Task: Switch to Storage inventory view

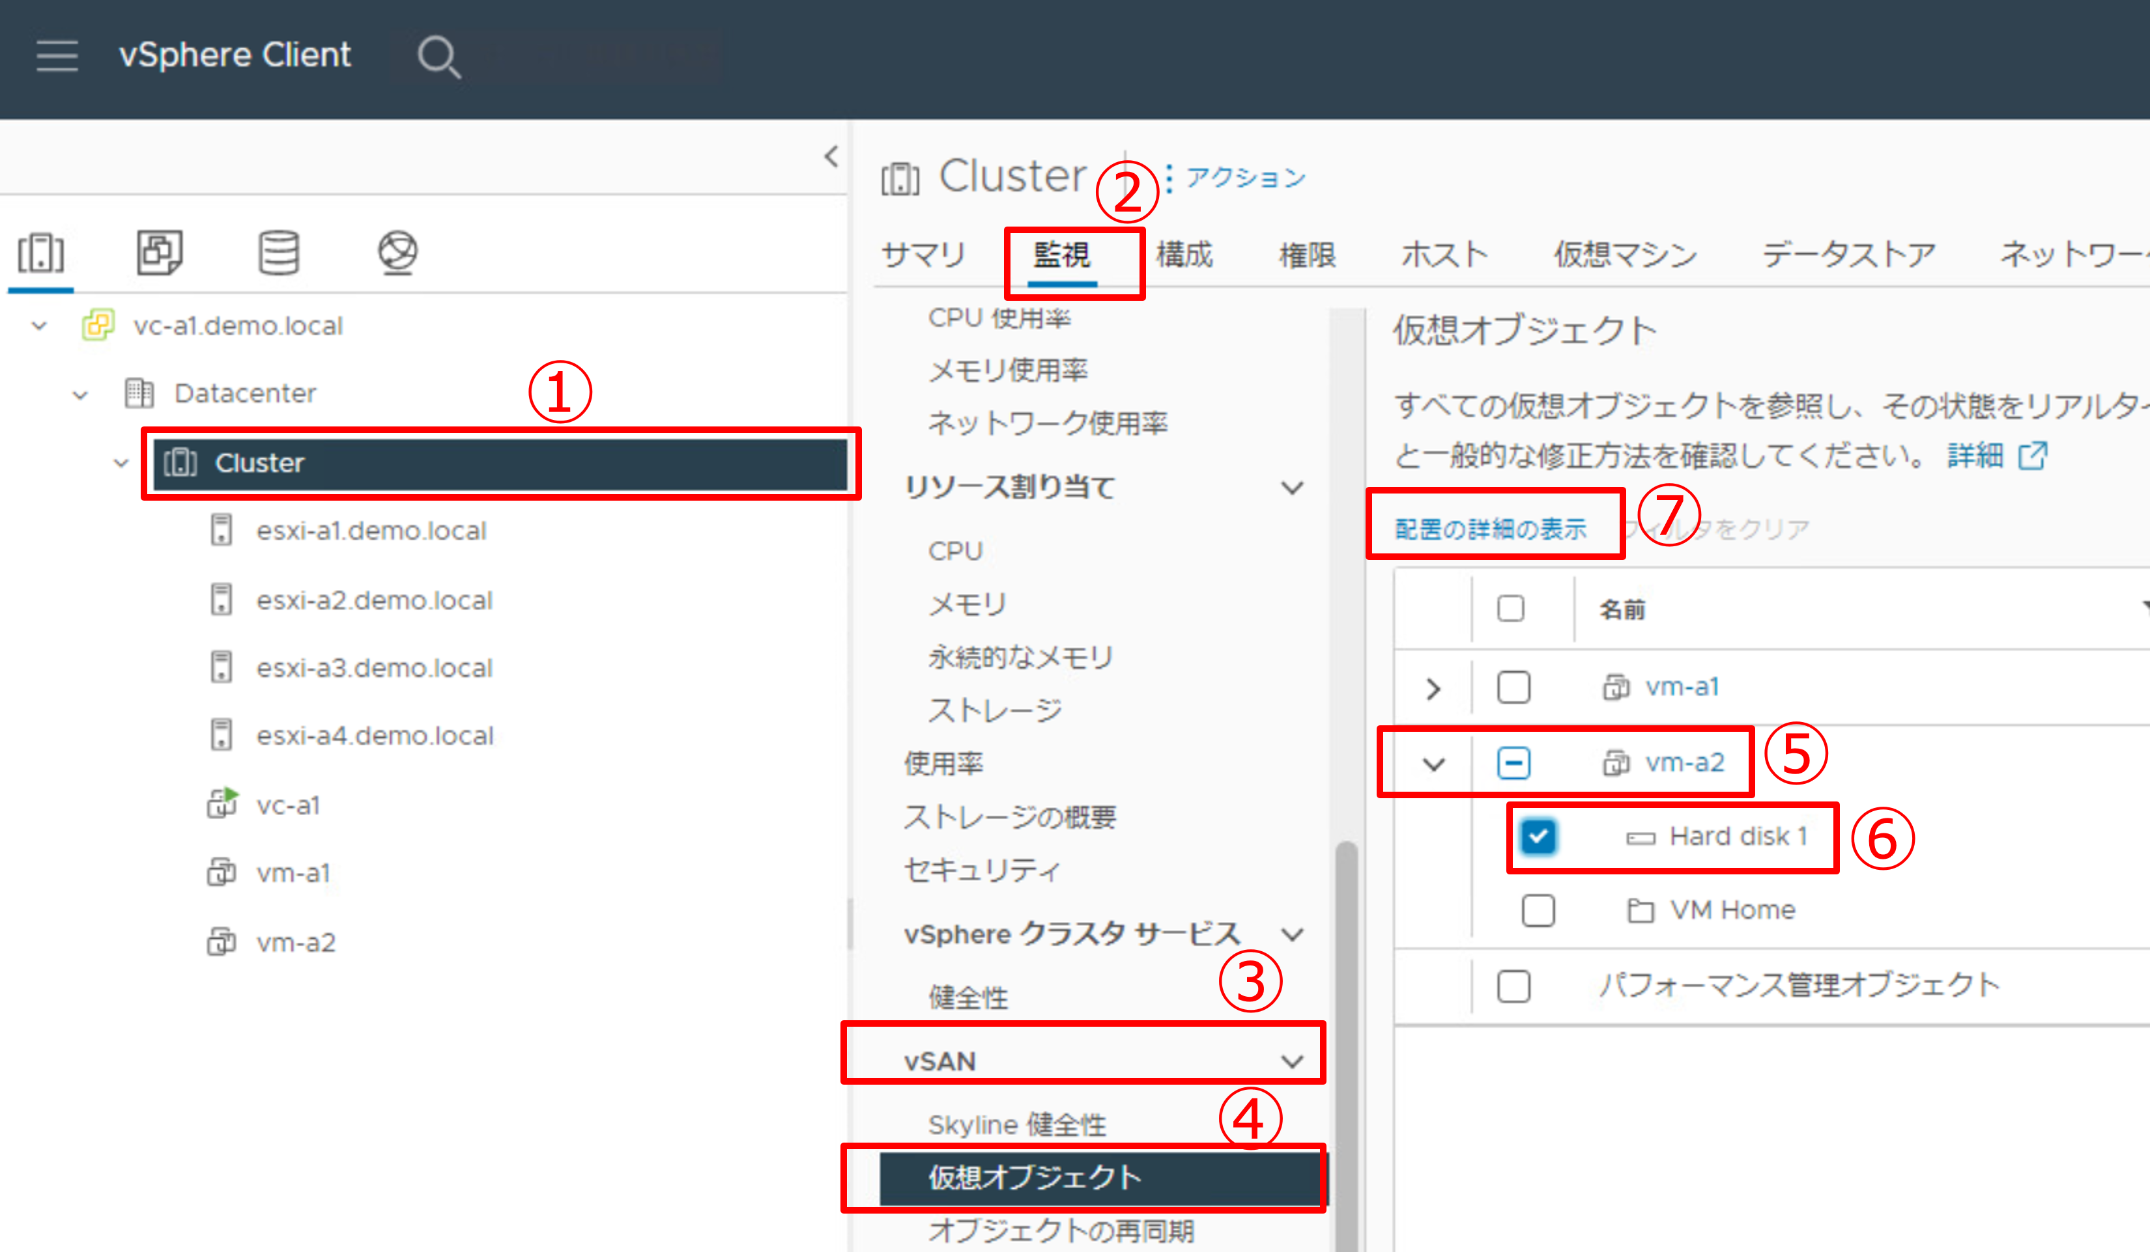Action: [x=279, y=253]
